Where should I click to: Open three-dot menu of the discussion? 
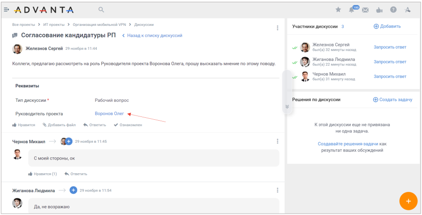coord(278,28)
